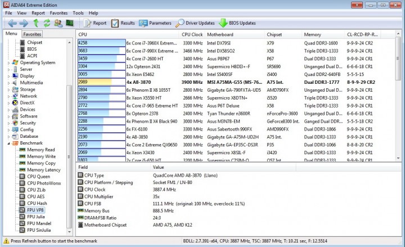This screenshot has height=247, width=405.
Task: Select the CPU Queen benchmark
Action: click(38, 177)
